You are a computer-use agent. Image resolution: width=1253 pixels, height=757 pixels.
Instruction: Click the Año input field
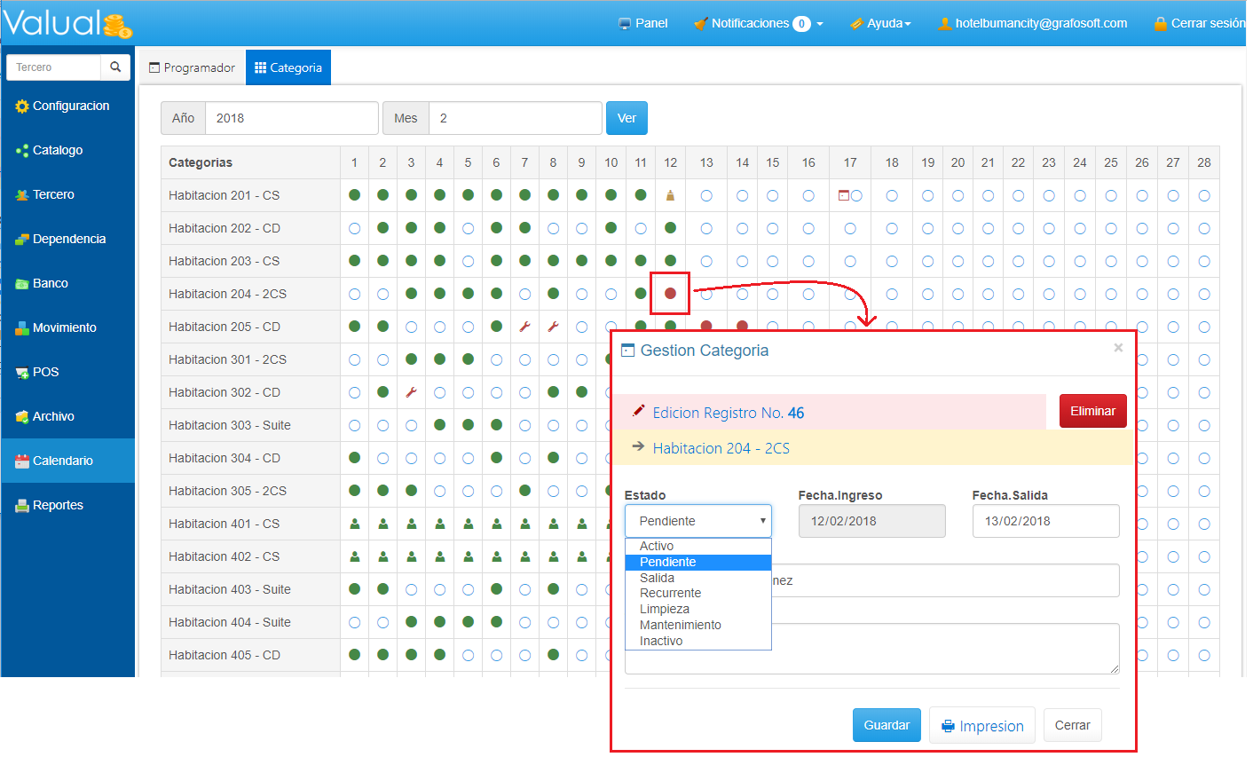coord(291,118)
